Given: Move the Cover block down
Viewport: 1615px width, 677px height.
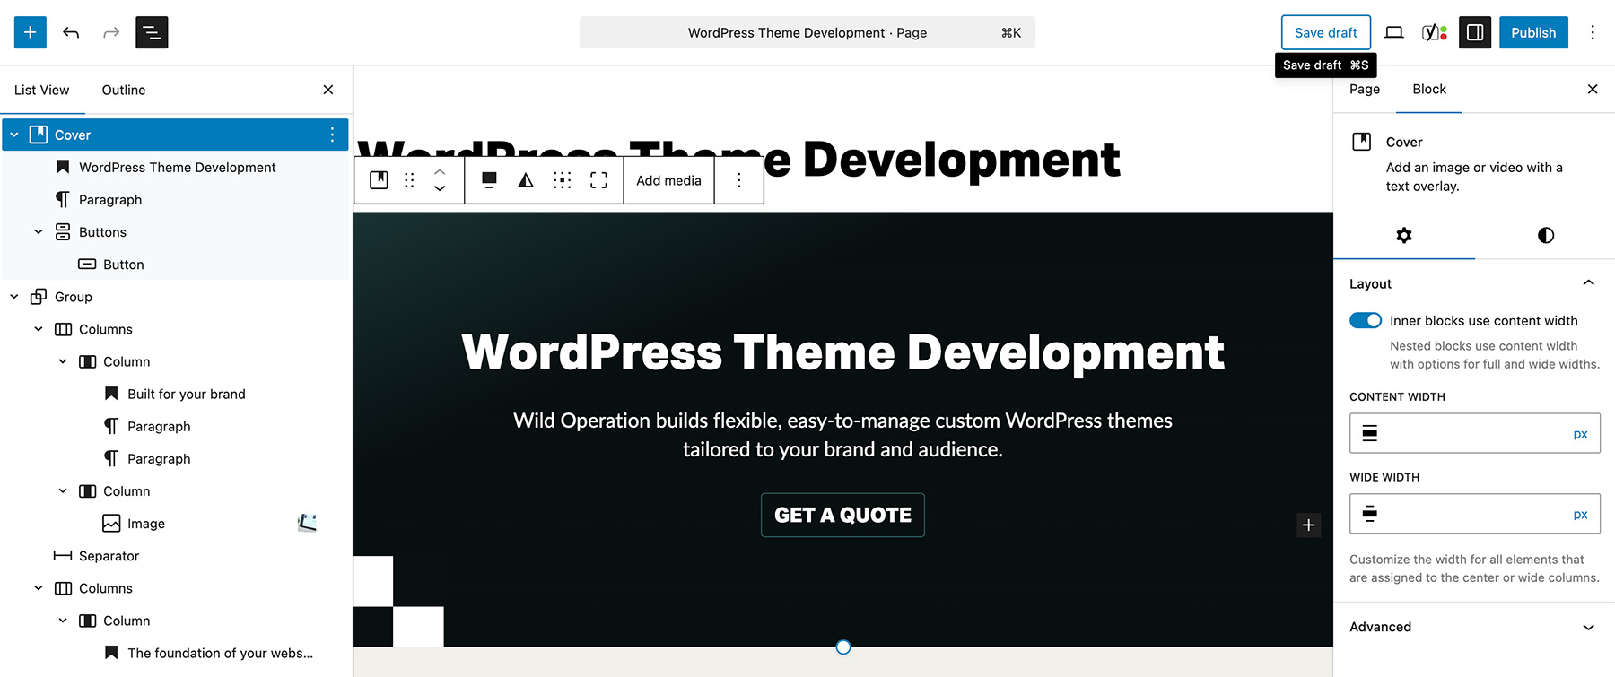Looking at the screenshot, I should [440, 189].
